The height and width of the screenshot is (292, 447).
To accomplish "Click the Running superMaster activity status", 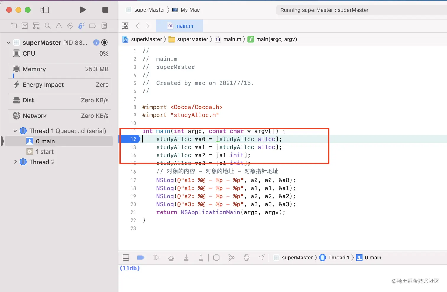I will [x=324, y=10].
